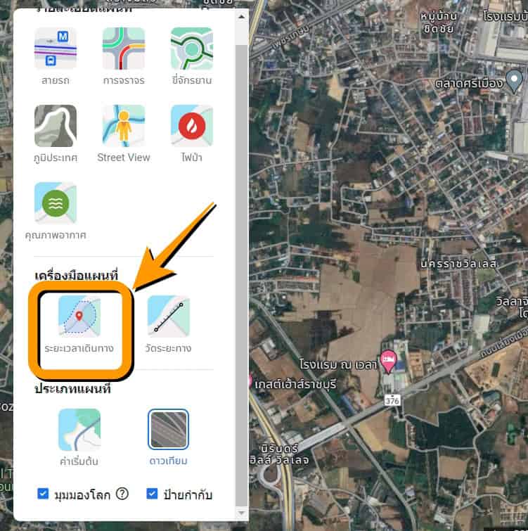Image resolution: width=528 pixels, height=531 pixels.
Task: Uncheck the Globe view (มุมมองโลก) checkbox
Action: 43,494
